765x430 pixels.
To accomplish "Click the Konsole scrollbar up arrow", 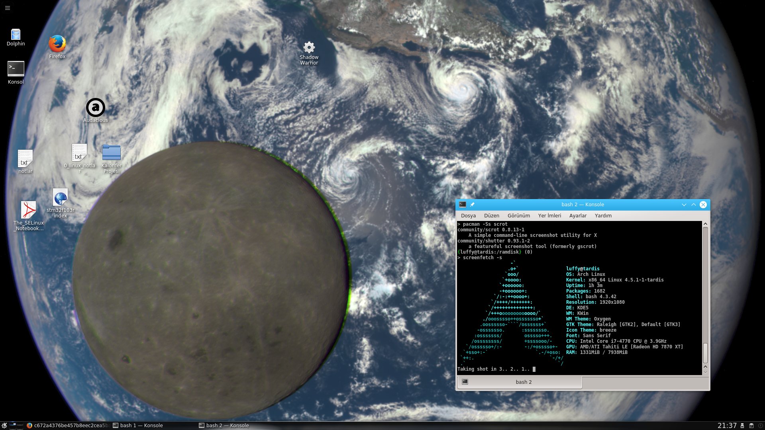I will (x=705, y=224).
